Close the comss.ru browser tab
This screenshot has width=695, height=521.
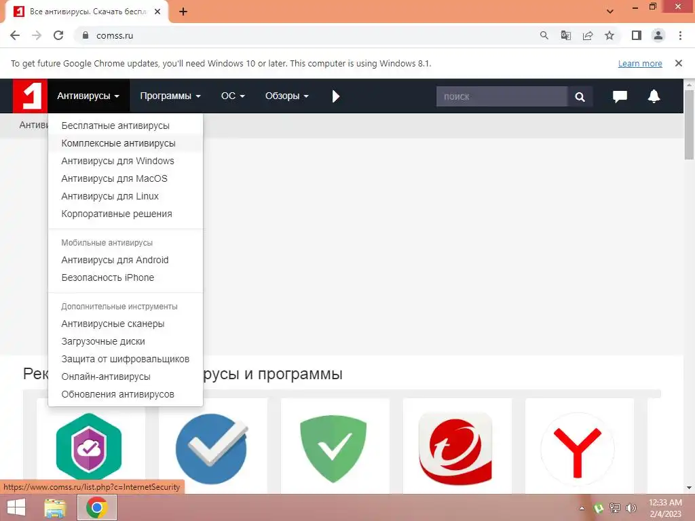point(157,12)
